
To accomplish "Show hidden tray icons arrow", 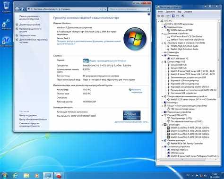I will [x=193, y=176].
